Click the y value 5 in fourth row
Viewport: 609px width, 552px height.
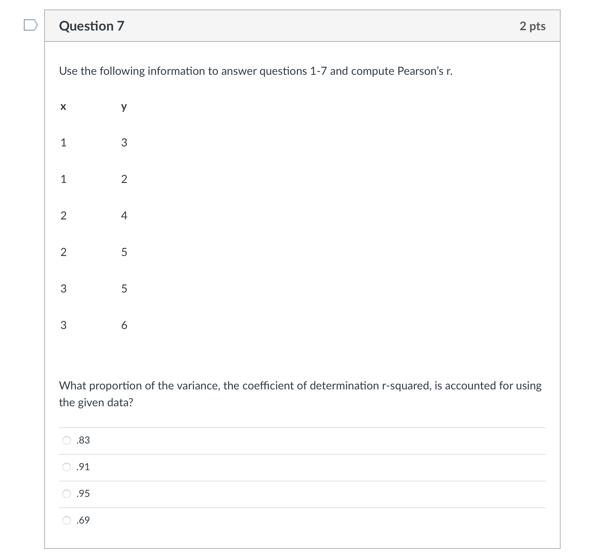[123, 252]
